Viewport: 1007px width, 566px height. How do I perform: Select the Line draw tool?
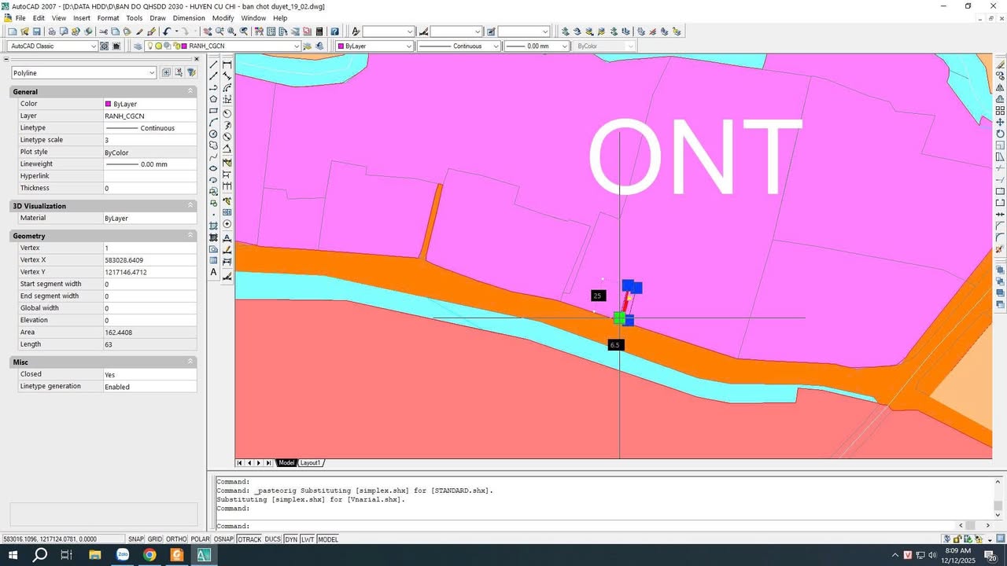[213, 64]
